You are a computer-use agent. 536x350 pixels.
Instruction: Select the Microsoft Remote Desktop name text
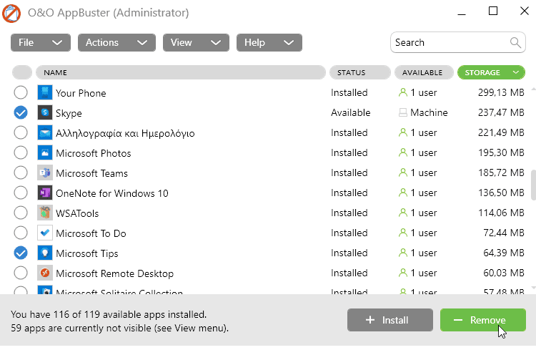(115, 273)
